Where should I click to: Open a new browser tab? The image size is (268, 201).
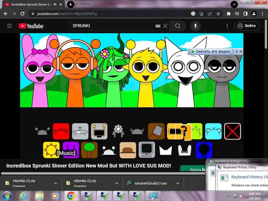click(70, 4)
